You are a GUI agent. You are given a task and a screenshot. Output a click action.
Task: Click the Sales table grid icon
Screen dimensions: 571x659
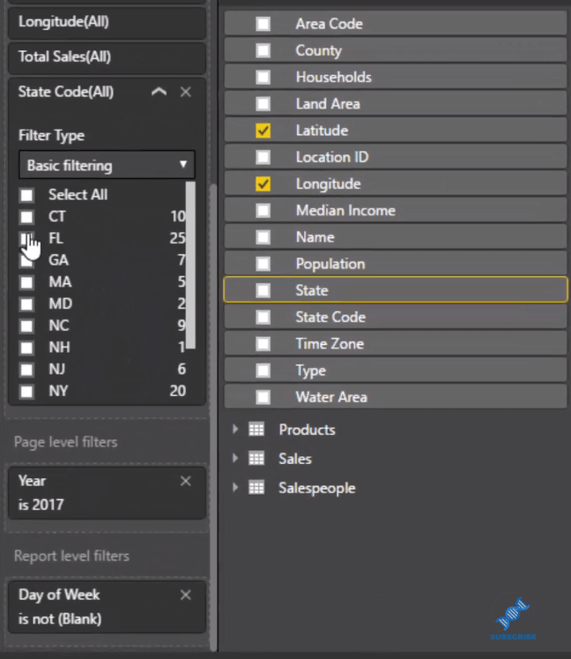(x=256, y=458)
